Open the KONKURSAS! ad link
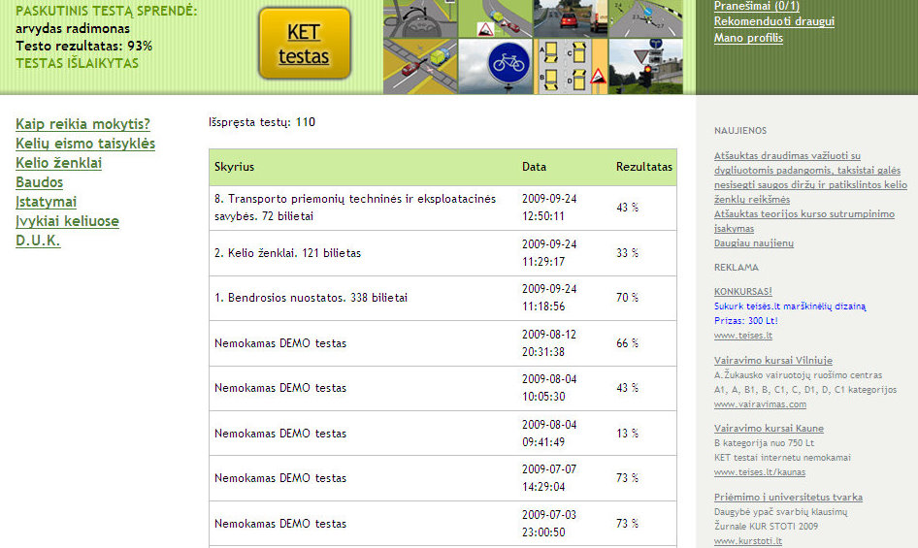The image size is (918, 548). [x=743, y=291]
